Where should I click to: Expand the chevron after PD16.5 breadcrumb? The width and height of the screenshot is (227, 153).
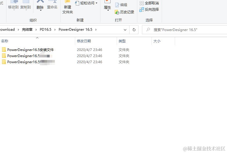click(55, 30)
